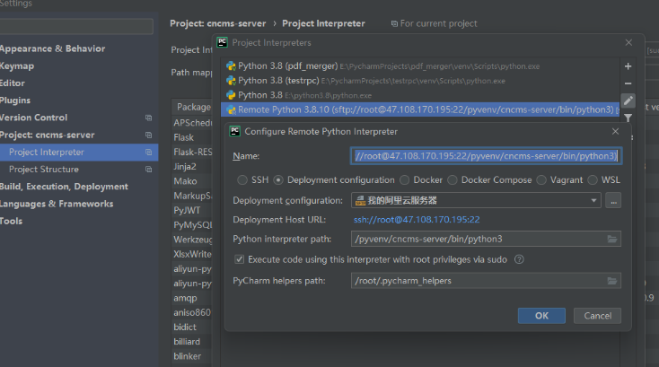Select Python 3.8 (testrpc) interpreter
The image size is (659, 367).
[x=419, y=81]
